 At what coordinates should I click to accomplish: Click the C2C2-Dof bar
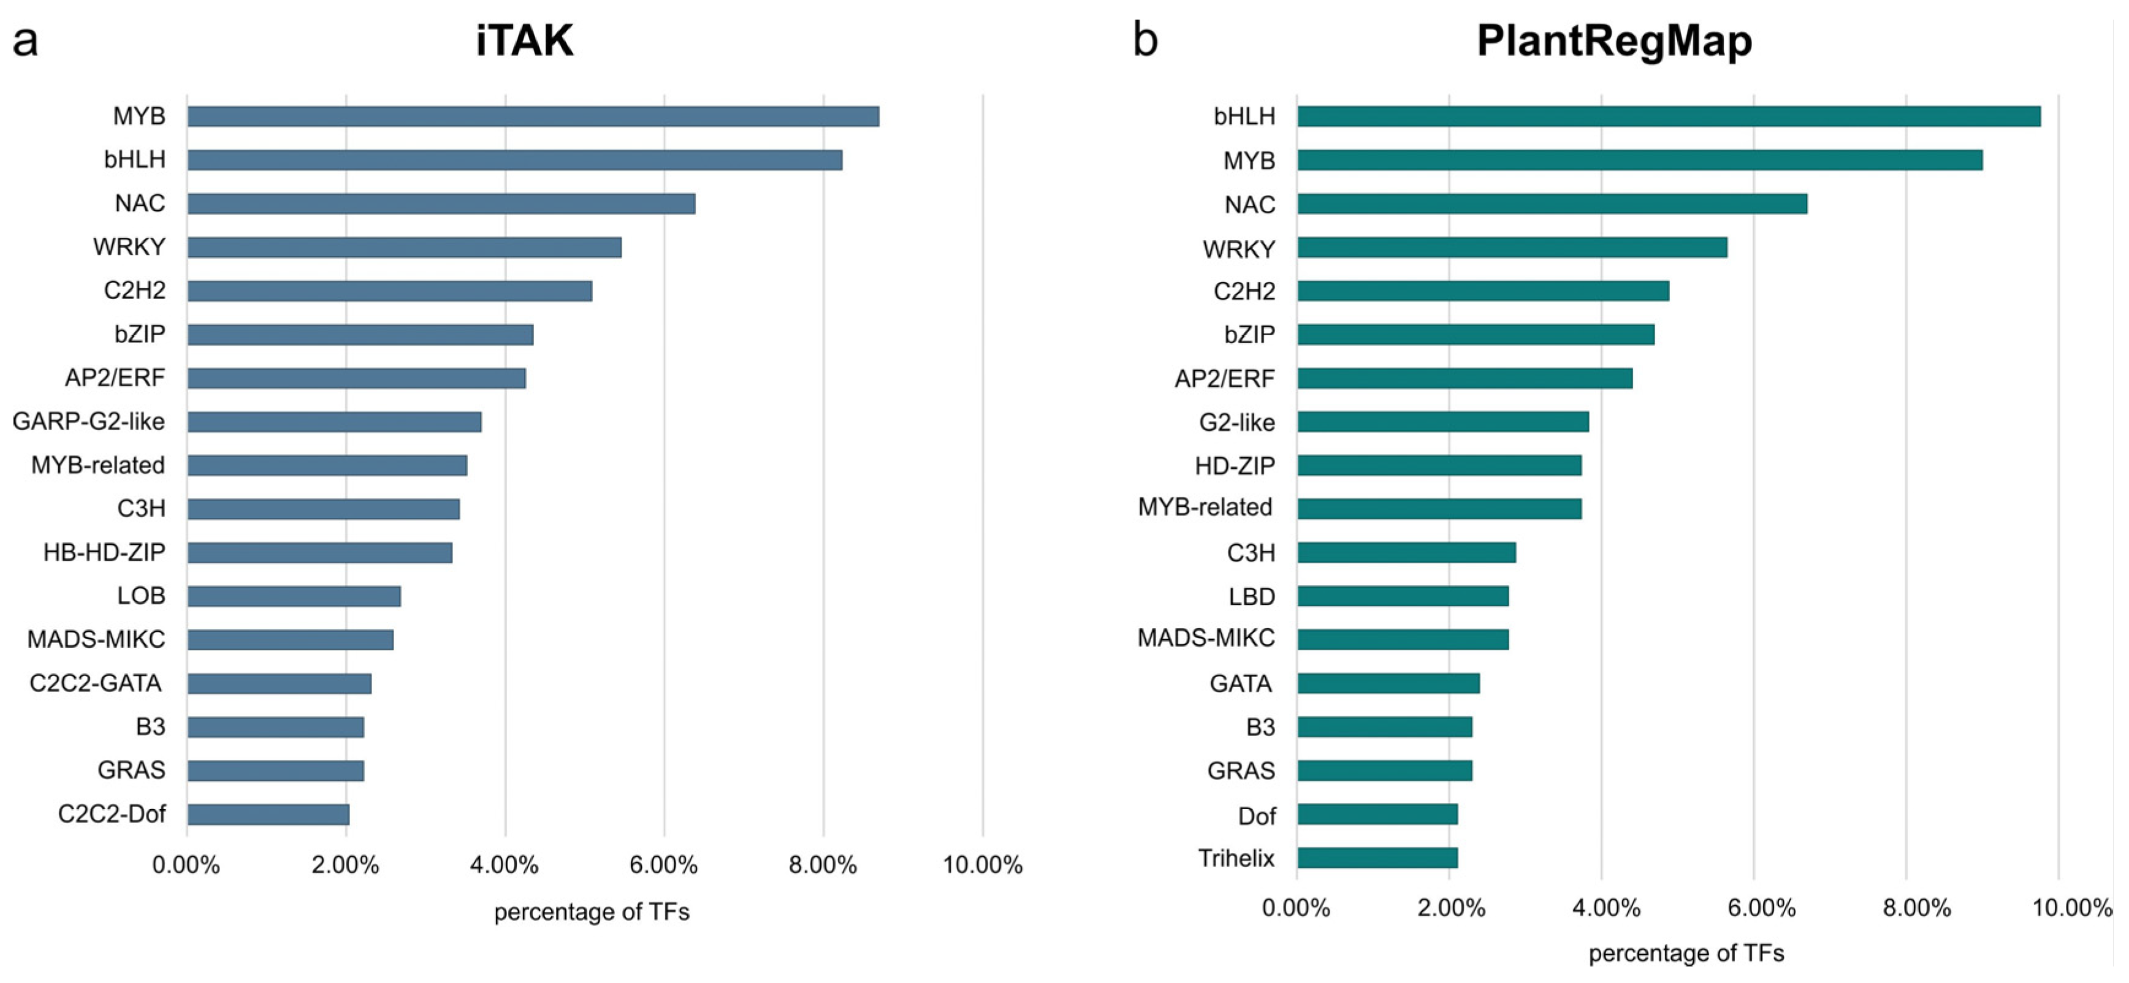coord(269,814)
